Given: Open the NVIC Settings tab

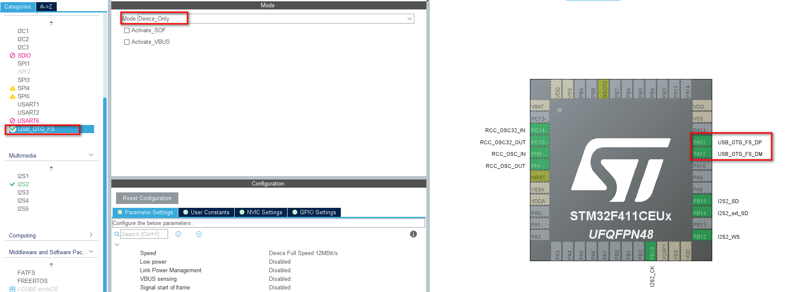Looking at the screenshot, I should (261, 212).
